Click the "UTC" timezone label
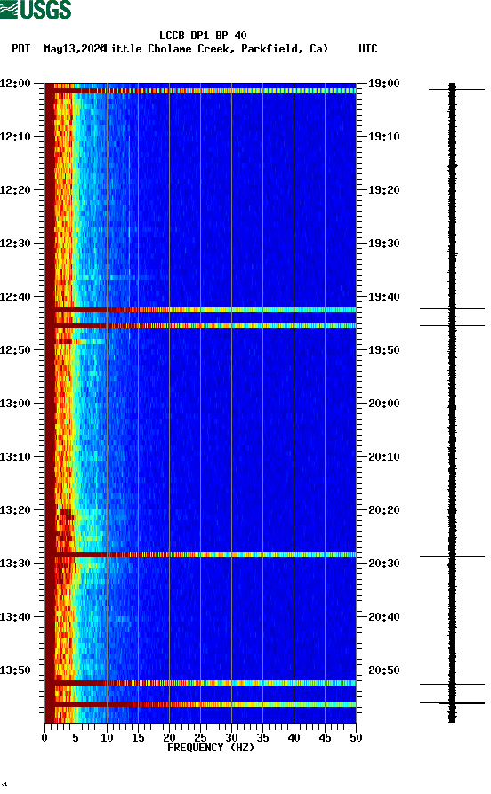This screenshot has width=491, height=794. coord(368,49)
